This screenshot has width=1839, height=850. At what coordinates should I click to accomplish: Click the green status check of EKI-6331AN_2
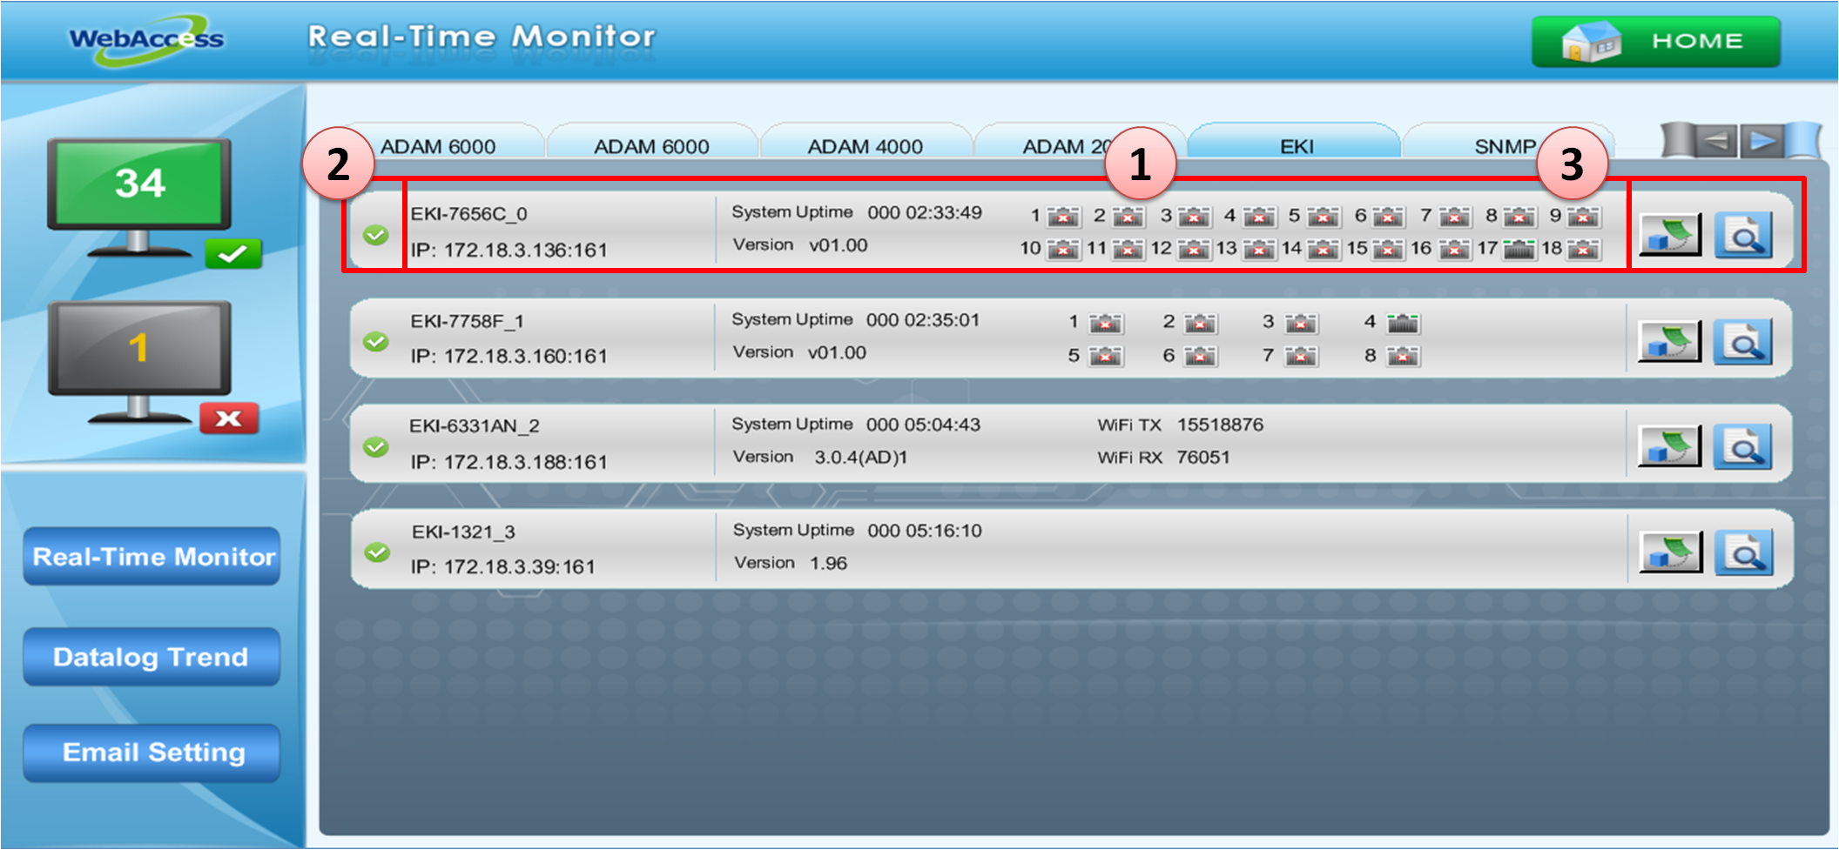(375, 446)
